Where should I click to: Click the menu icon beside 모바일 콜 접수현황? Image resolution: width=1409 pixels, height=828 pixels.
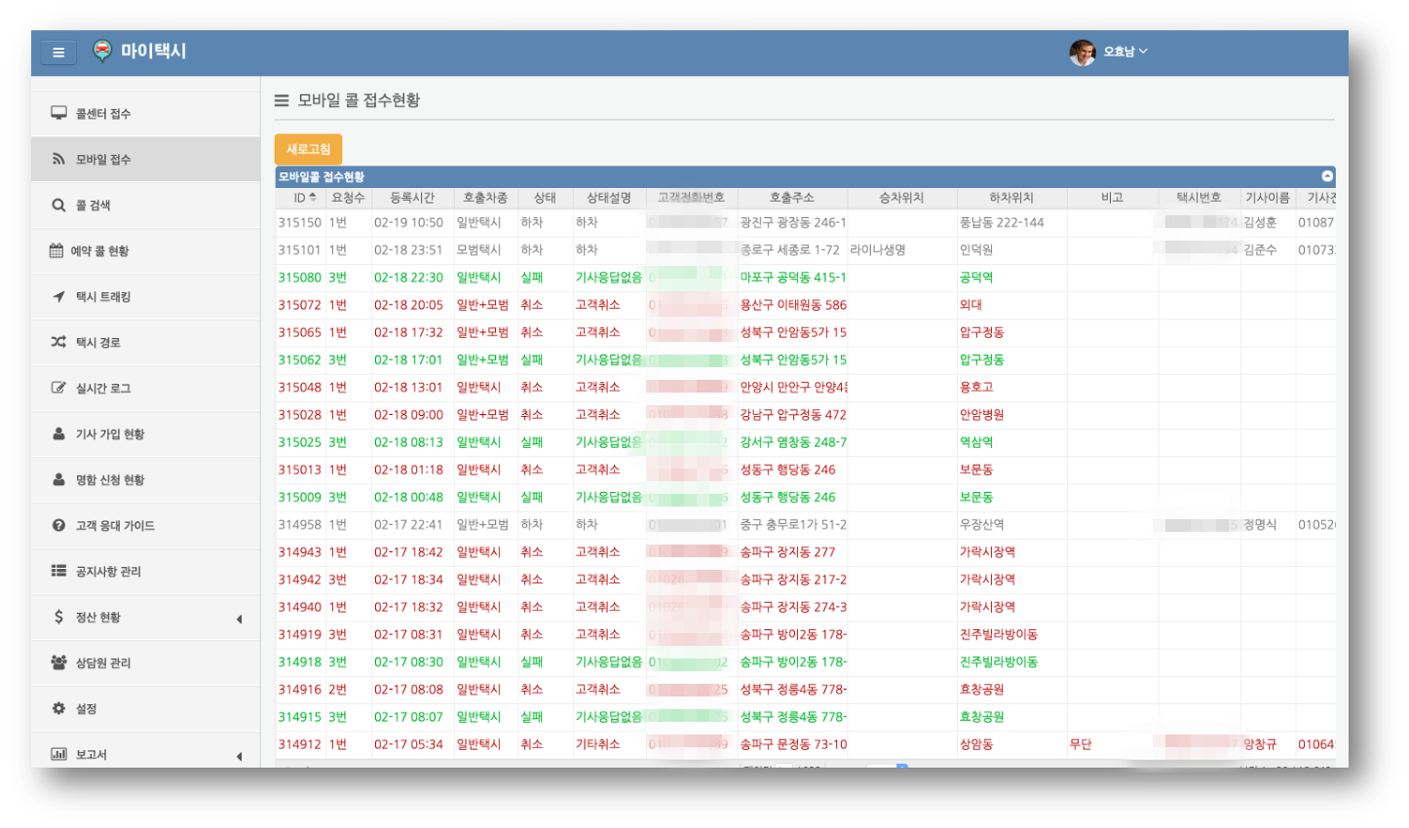click(x=282, y=100)
